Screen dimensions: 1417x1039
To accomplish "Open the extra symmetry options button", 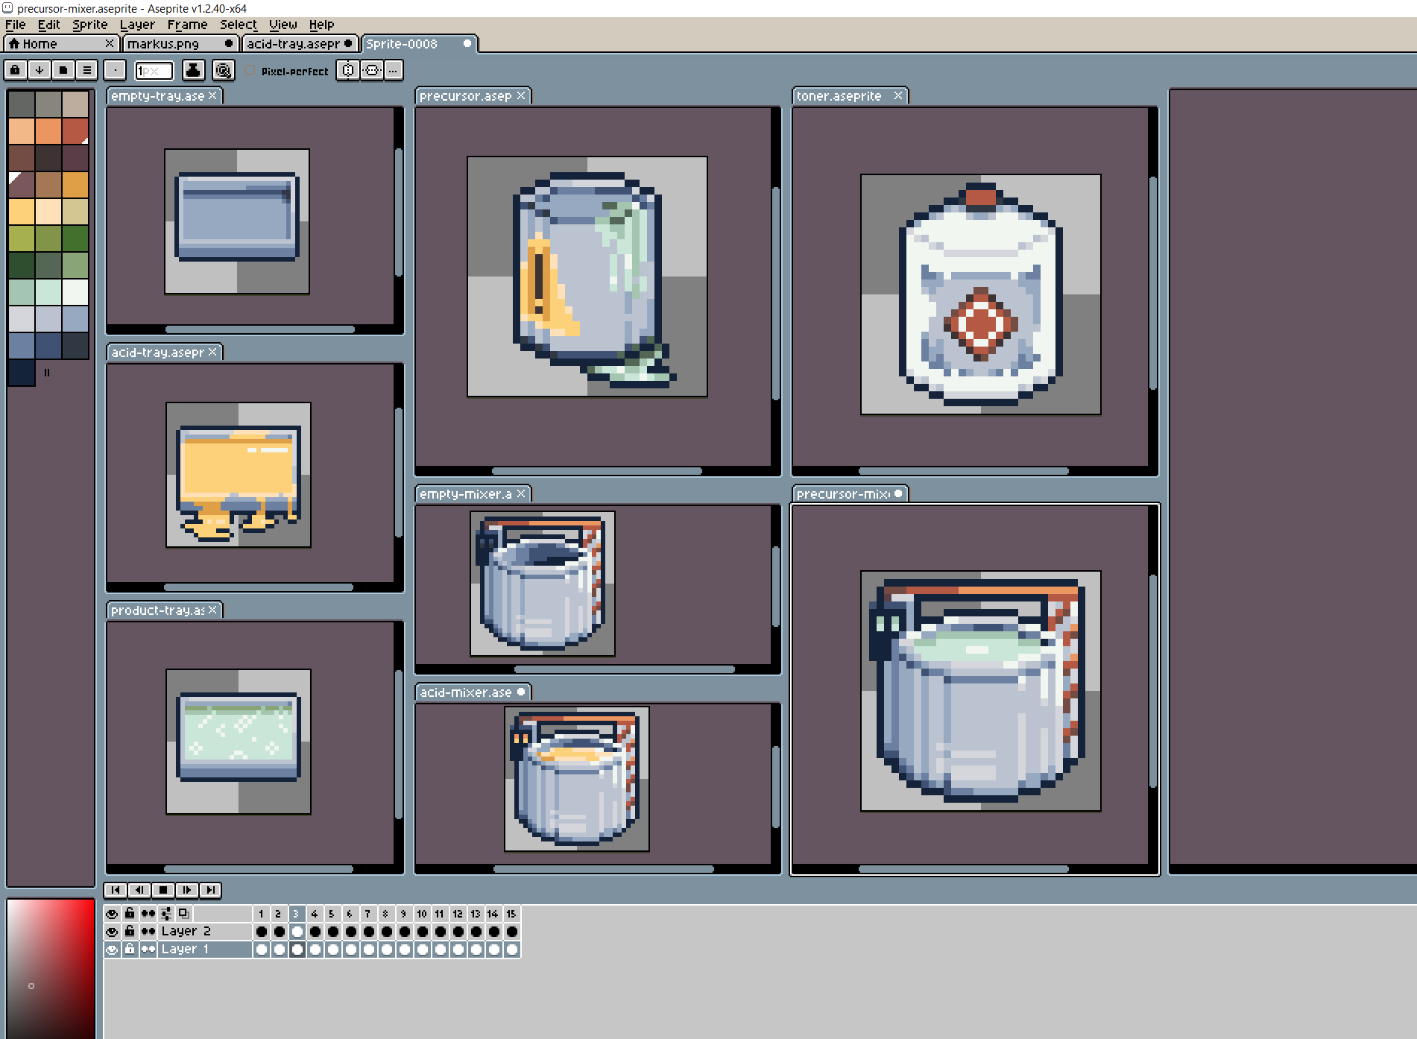I will [x=394, y=70].
